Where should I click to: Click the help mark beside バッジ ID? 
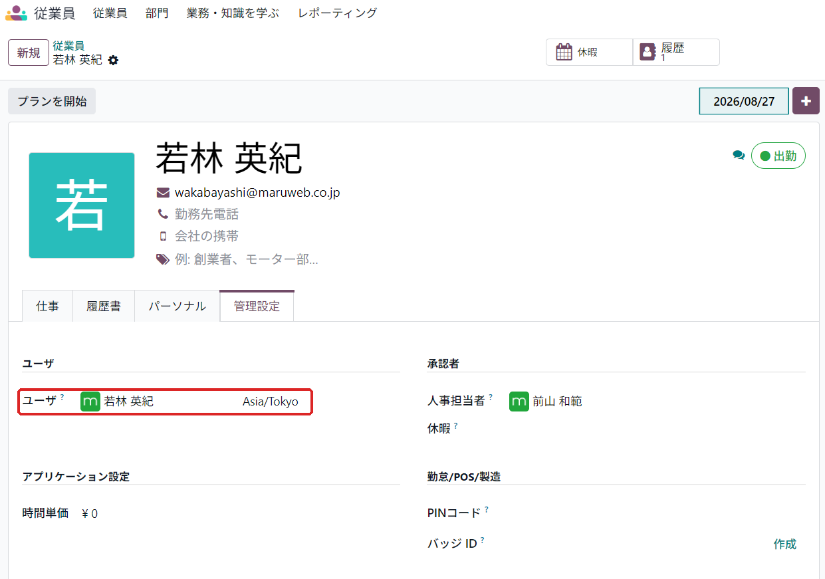point(482,540)
